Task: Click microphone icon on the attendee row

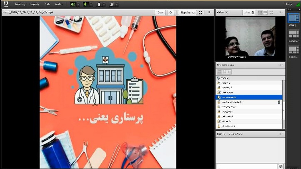Action: click(x=279, y=102)
